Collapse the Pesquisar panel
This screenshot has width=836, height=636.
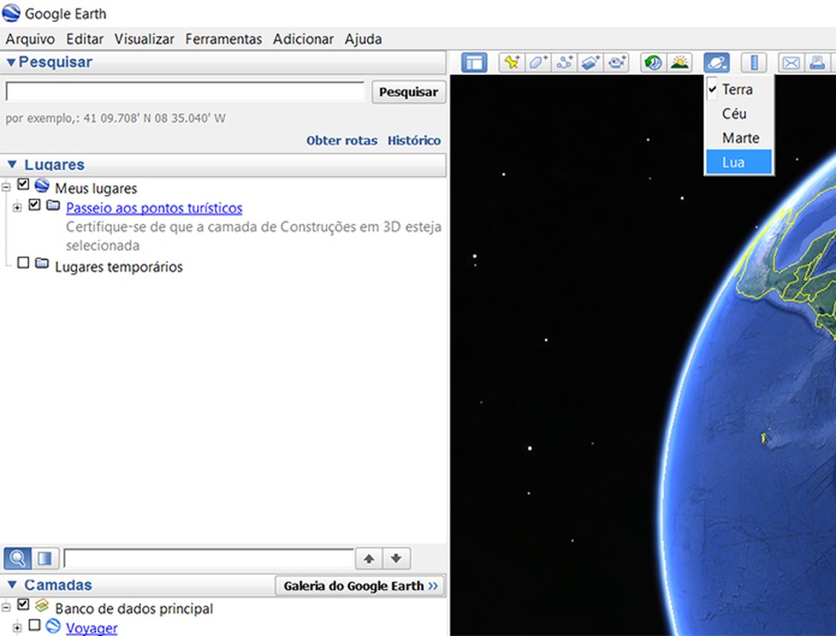(11, 62)
